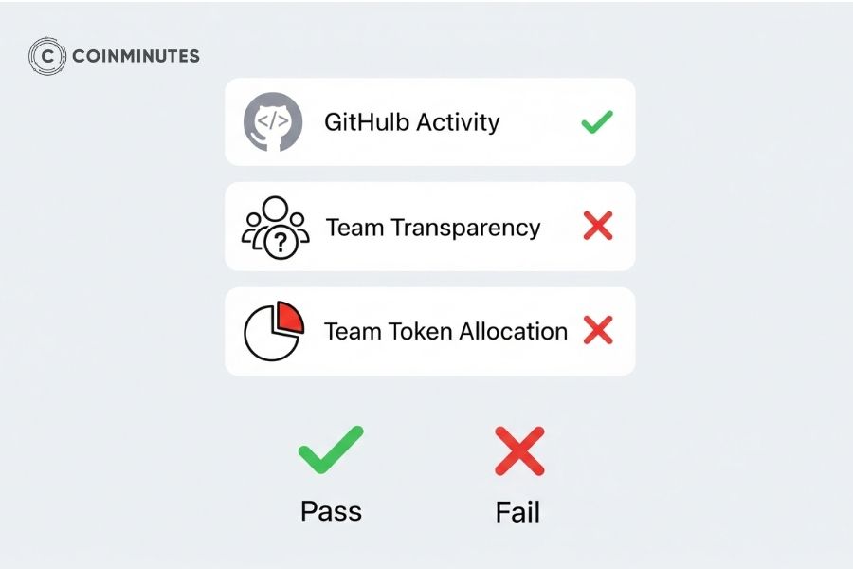This screenshot has height=569, width=853.
Task: Click the Fail legend text
Action: point(517,512)
